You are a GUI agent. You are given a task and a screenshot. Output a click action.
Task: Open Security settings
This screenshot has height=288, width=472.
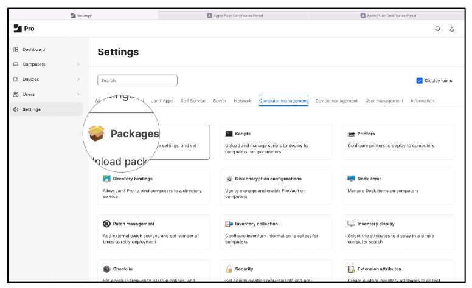tap(276, 271)
